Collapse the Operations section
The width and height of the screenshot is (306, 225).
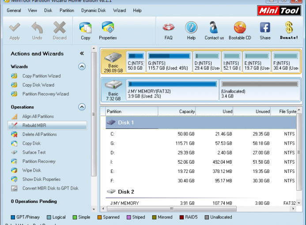82,107
